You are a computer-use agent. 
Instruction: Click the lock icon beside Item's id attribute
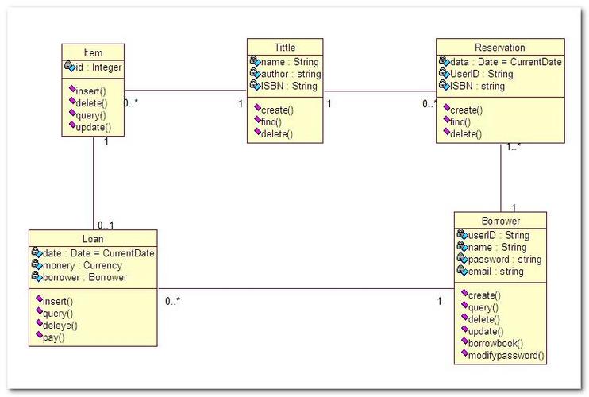pos(70,66)
